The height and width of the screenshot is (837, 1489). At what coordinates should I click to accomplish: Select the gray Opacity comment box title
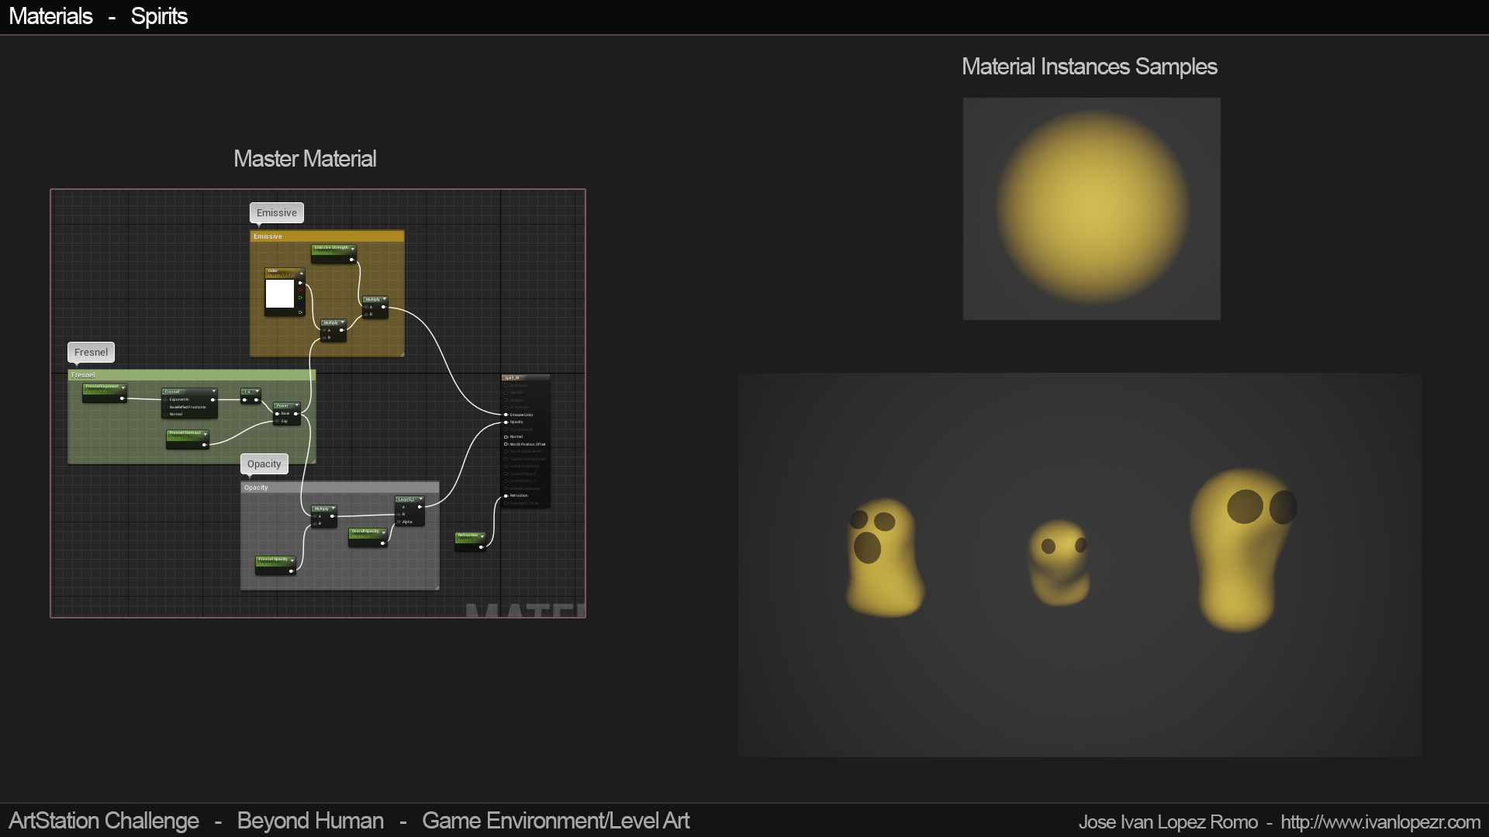tap(340, 487)
